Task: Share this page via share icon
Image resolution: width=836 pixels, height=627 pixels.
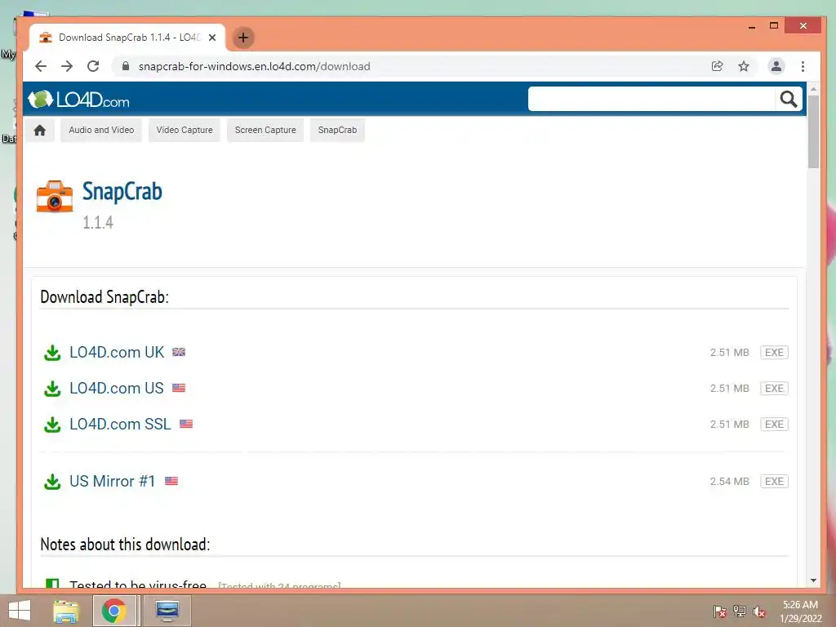Action: click(717, 66)
